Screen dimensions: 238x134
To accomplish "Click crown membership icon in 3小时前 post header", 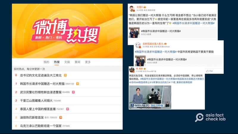I will tap(145, 7).
